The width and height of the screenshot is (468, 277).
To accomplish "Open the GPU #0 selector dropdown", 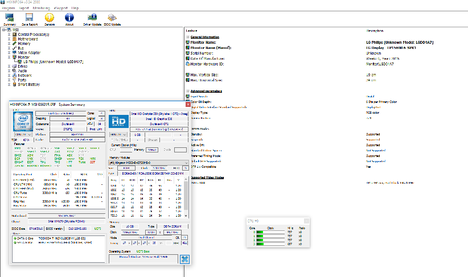I will [118, 134].
